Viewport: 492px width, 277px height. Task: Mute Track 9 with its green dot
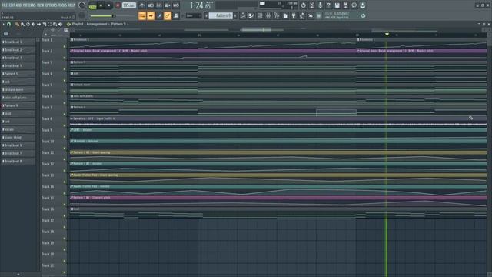coord(65,137)
